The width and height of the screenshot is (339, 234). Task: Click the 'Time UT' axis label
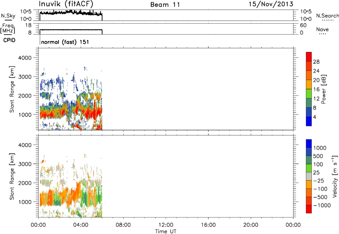click(x=166, y=231)
